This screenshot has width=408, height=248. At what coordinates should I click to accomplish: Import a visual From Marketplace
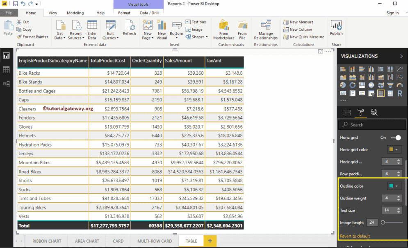pos(223,29)
